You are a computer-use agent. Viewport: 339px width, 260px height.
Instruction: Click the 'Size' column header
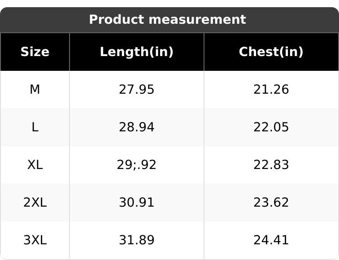coord(35,52)
